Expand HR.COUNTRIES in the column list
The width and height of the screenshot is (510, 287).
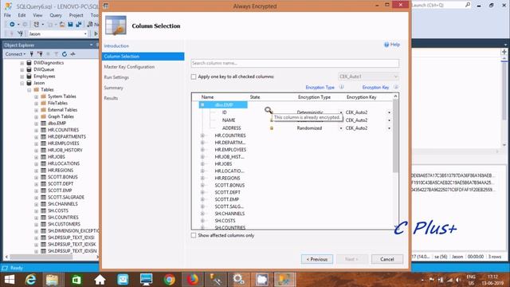[202, 136]
